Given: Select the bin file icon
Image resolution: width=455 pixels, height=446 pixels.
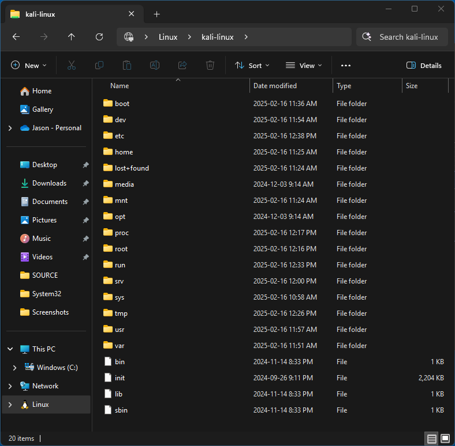Looking at the screenshot, I should tap(107, 361).
